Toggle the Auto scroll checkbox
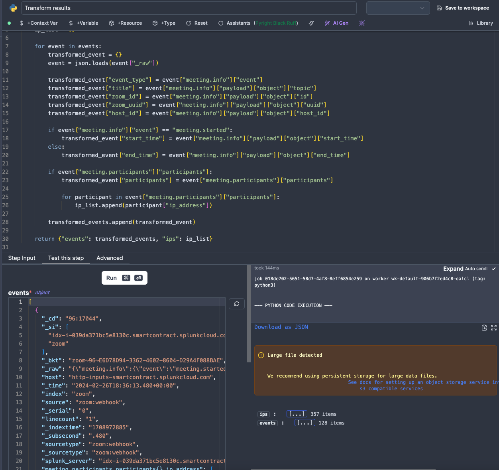This screenshot has height=470, width=499. point(494,269)
